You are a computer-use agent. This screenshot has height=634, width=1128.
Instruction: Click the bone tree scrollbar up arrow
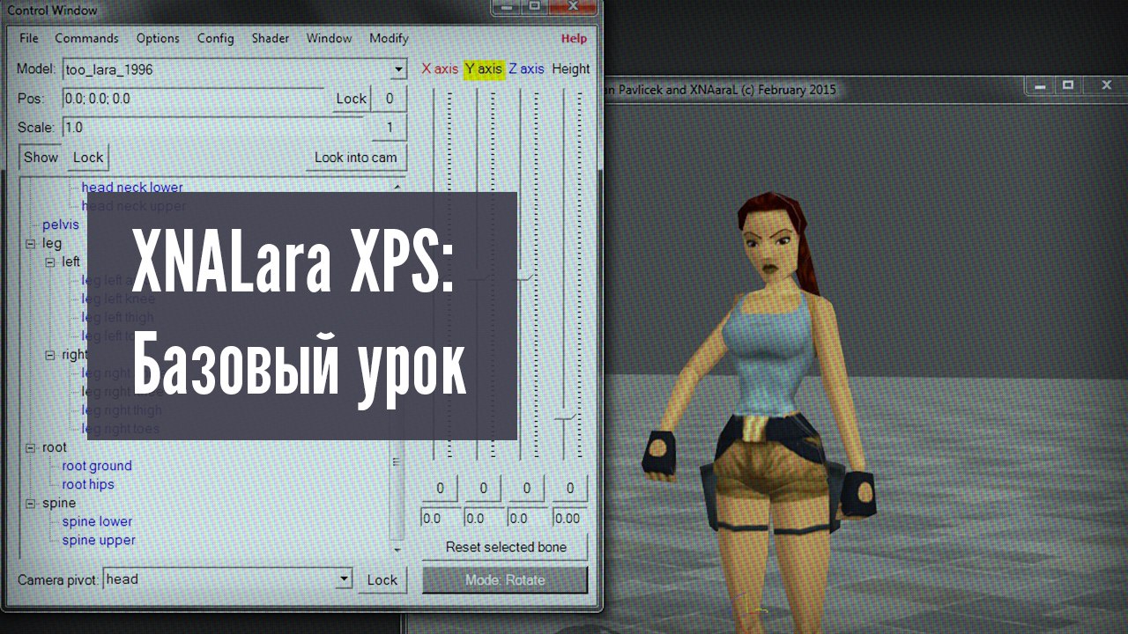(397, 186)
